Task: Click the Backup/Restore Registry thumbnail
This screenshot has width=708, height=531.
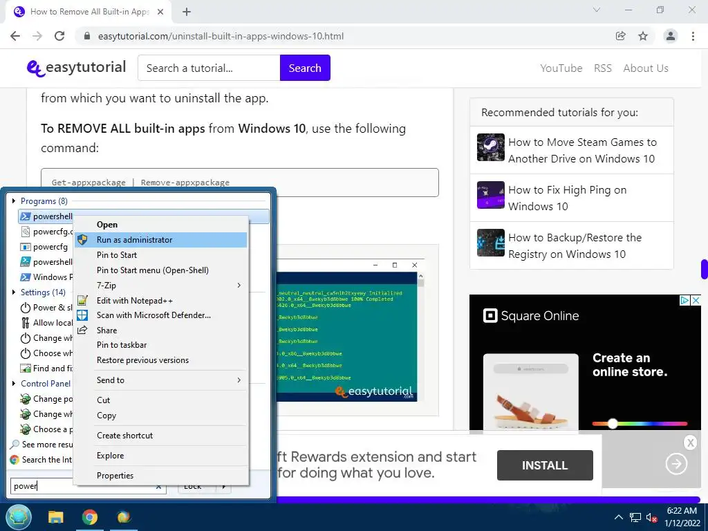Action: click(491, 243)
